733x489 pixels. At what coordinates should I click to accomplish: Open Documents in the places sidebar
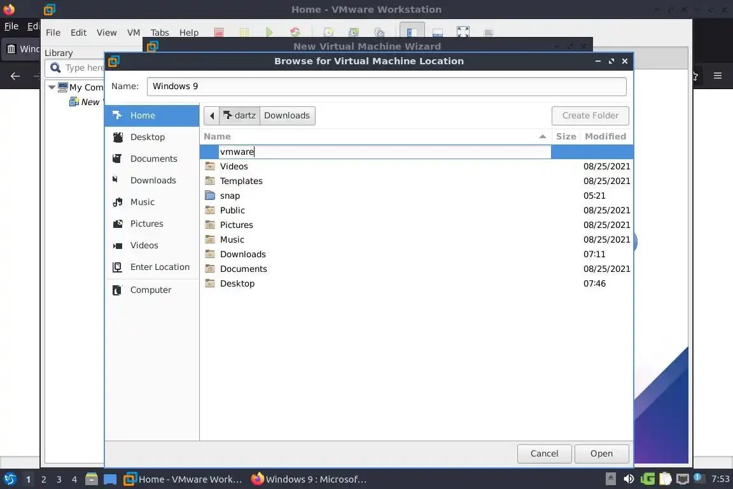pyautogui.click(x=152, y=159)
